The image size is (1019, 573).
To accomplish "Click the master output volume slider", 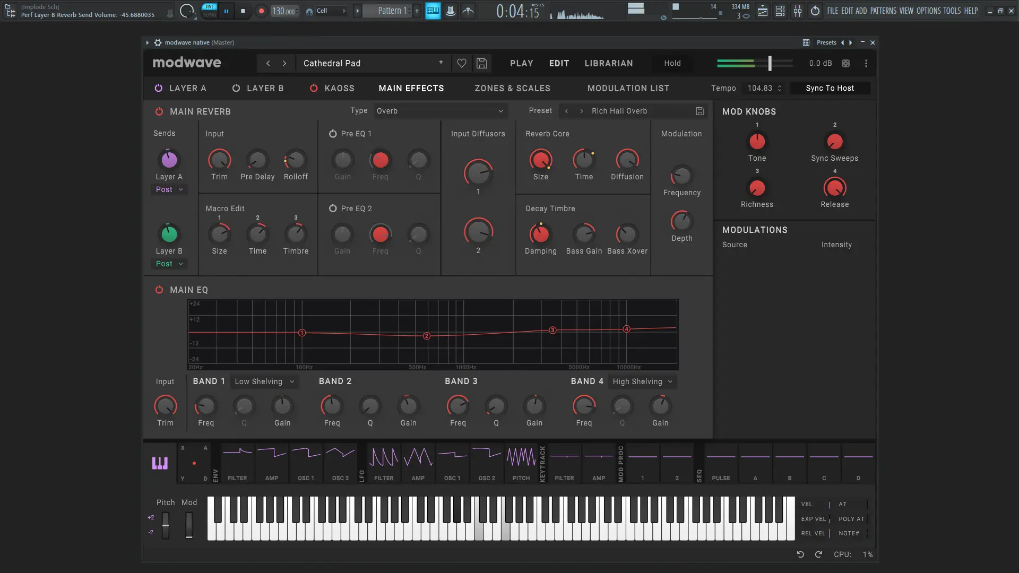I will coord(770,63).
